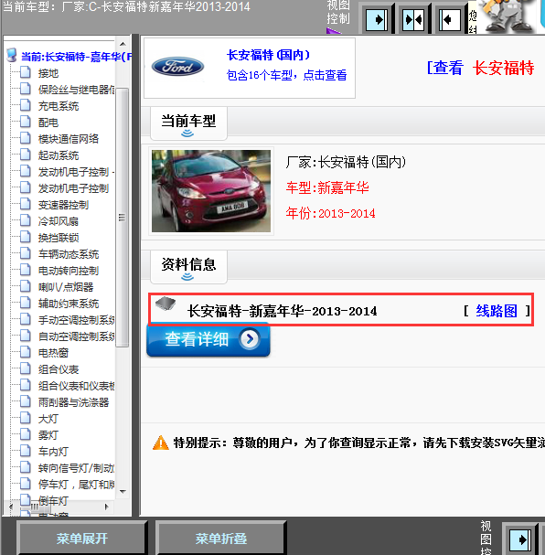Open the 模块通信网络 tree entry

[x=69, y=139]
